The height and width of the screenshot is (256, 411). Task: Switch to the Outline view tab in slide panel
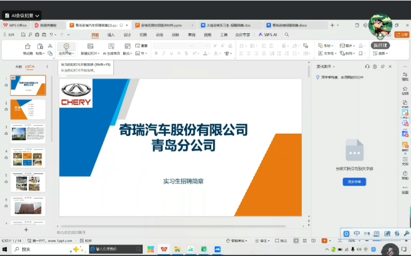[x=18, y=67]
